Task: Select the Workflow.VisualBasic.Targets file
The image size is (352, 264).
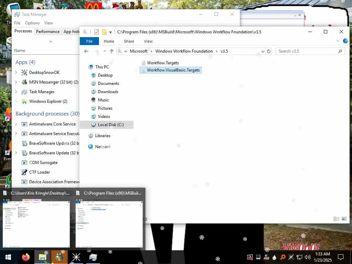Action: pyautogui.click(x=170, y=70)
